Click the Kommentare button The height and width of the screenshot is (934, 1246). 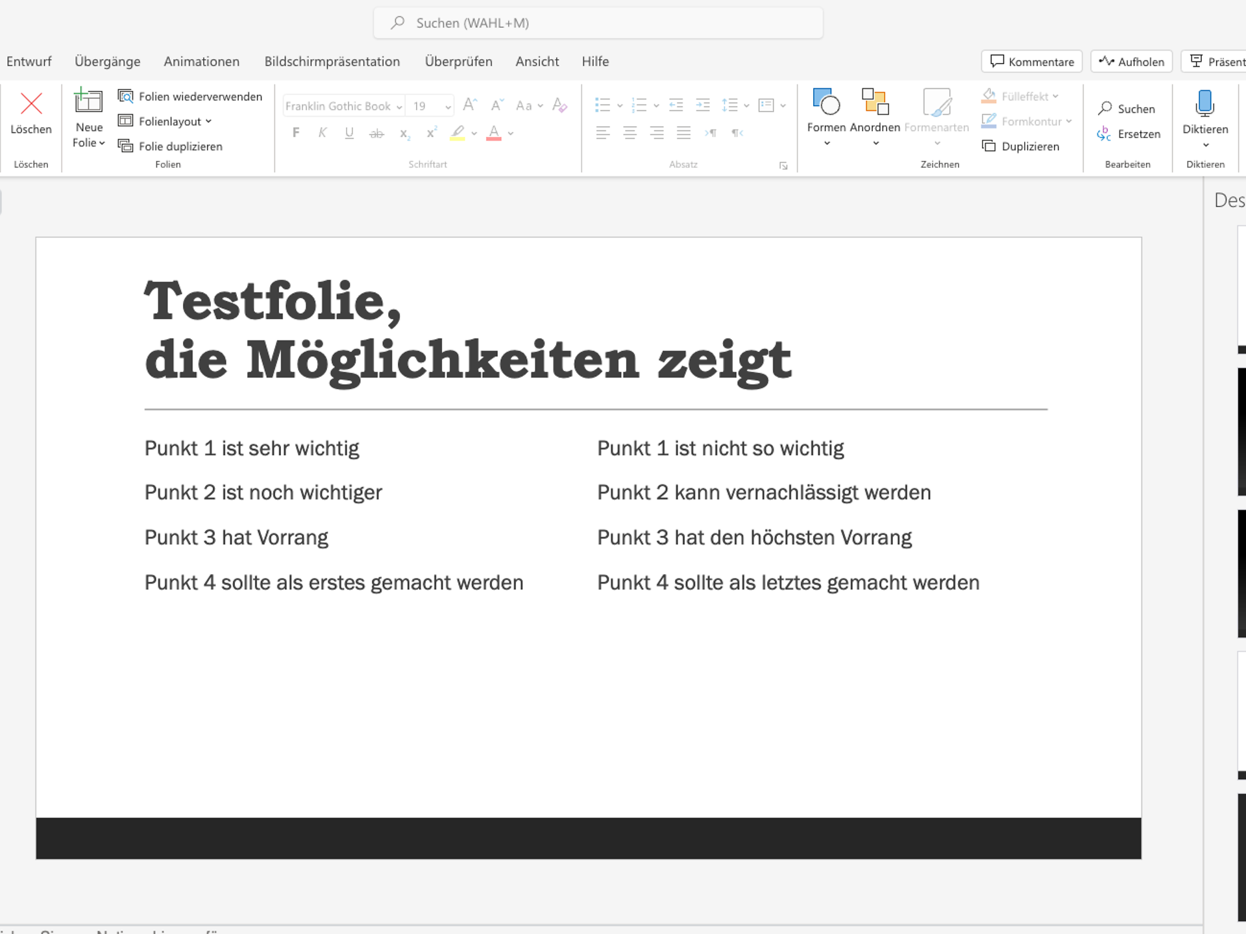point(1031,61)
